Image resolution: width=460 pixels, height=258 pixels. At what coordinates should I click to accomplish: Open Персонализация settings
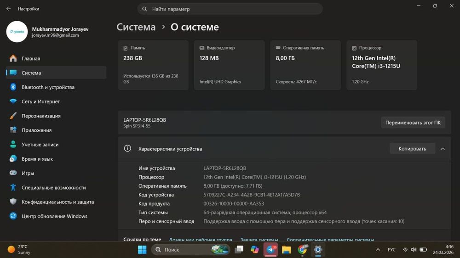click(x=56, y=116)
